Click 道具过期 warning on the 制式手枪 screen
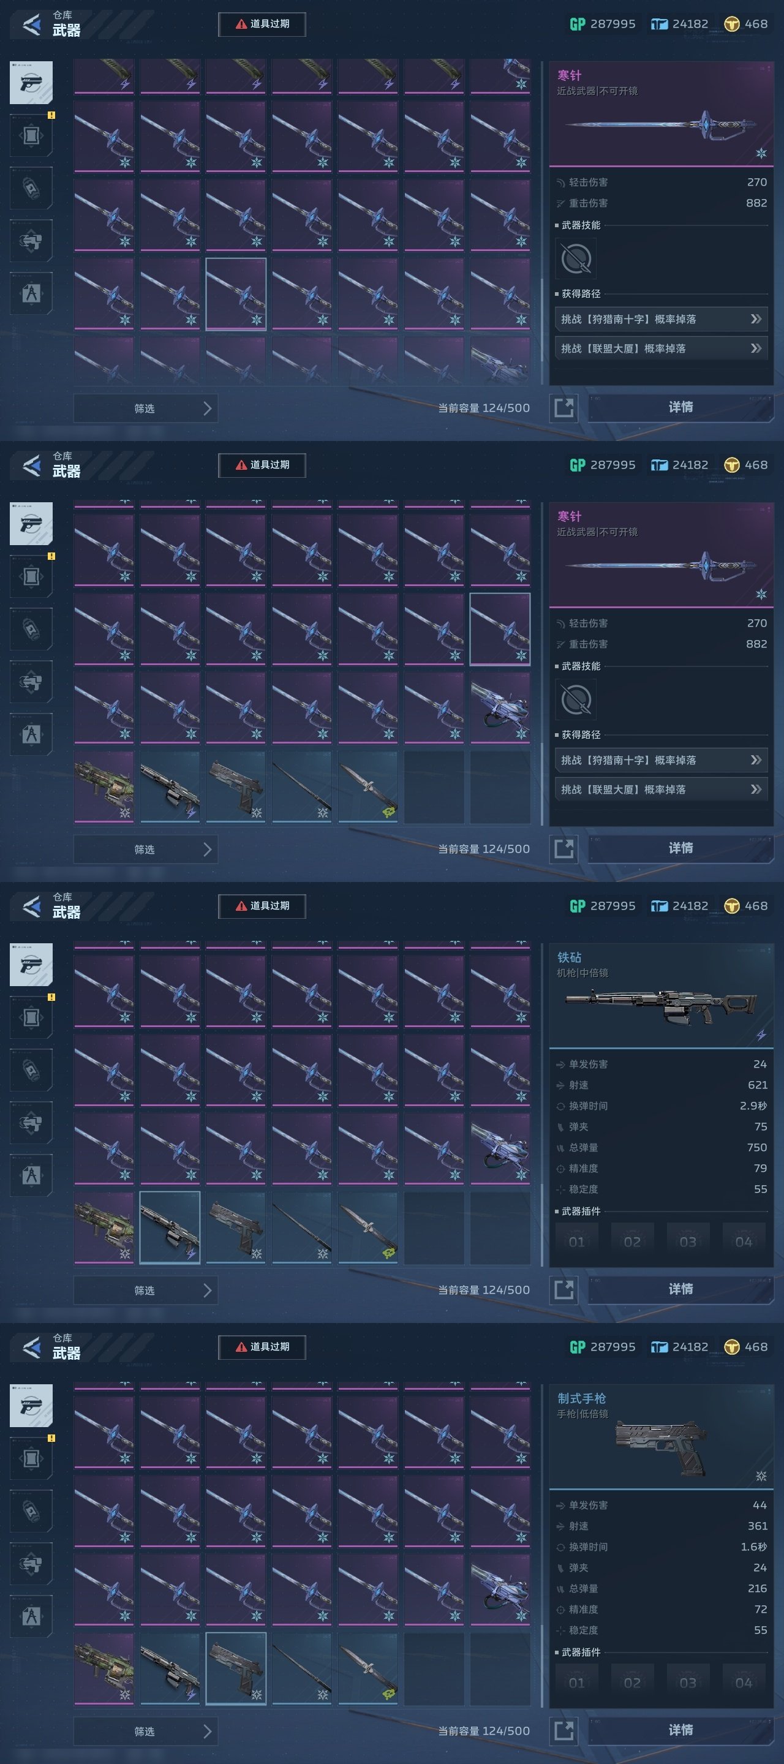 [x=262, y=1347]
